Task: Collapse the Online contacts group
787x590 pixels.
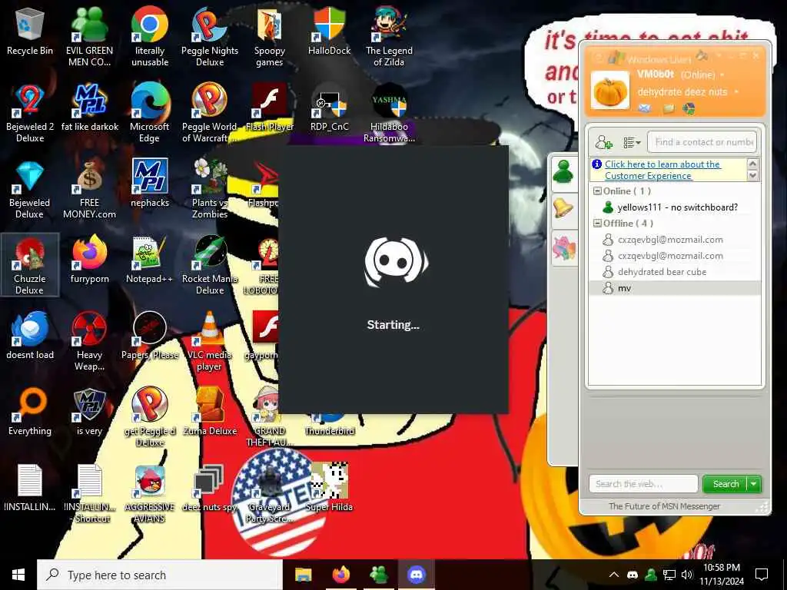Action: click(597, 191)
